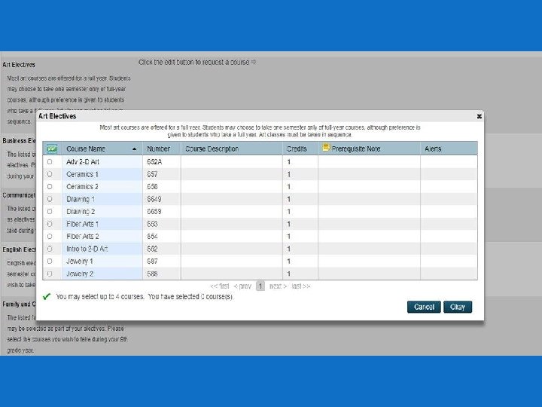Tick the Ceramics 1 course checkbox
Viewport: 542px width, 407px height.
point(50,174)
